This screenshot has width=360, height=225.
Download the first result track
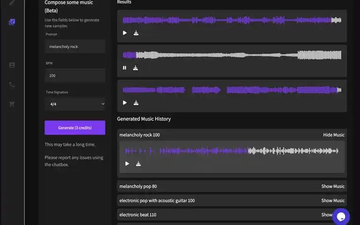point(136,33)
